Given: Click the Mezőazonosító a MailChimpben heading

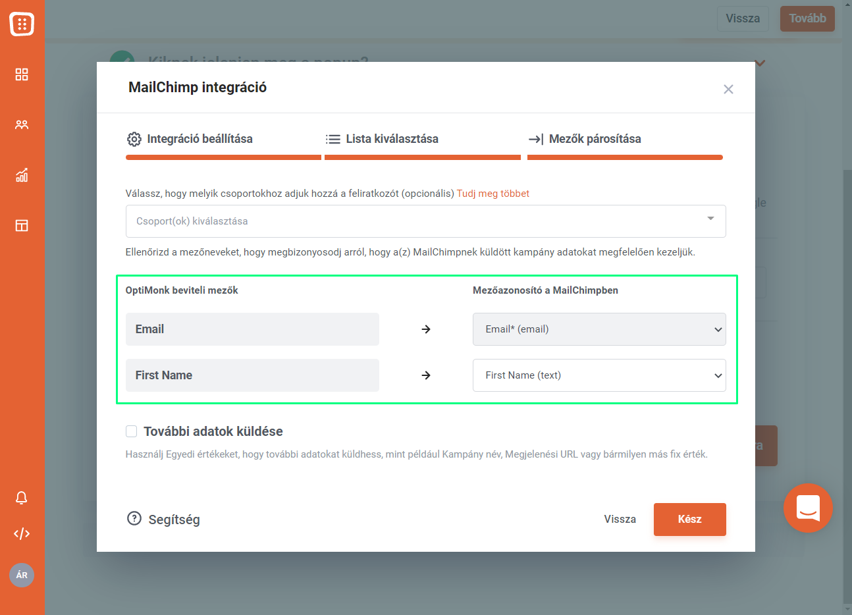Looking at the screenshot, I should click(545, 290).
